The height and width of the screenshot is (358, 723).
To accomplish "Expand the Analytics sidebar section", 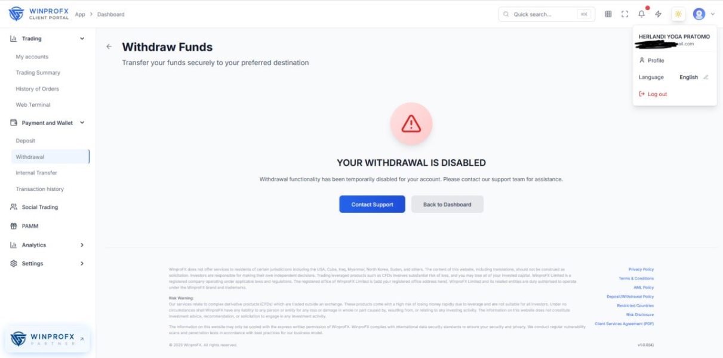I will pos(82,245).
